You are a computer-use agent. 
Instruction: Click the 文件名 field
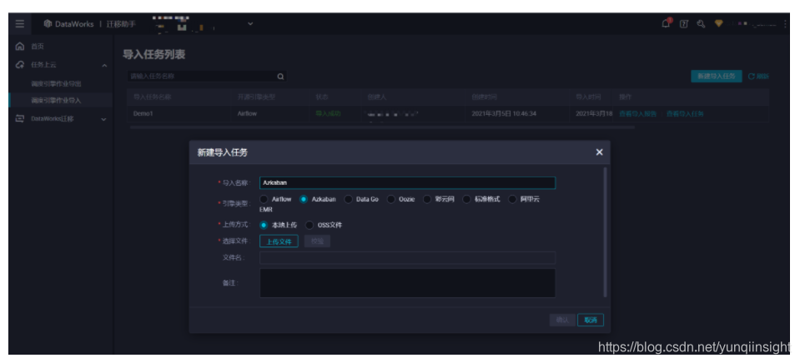(407, 258)
